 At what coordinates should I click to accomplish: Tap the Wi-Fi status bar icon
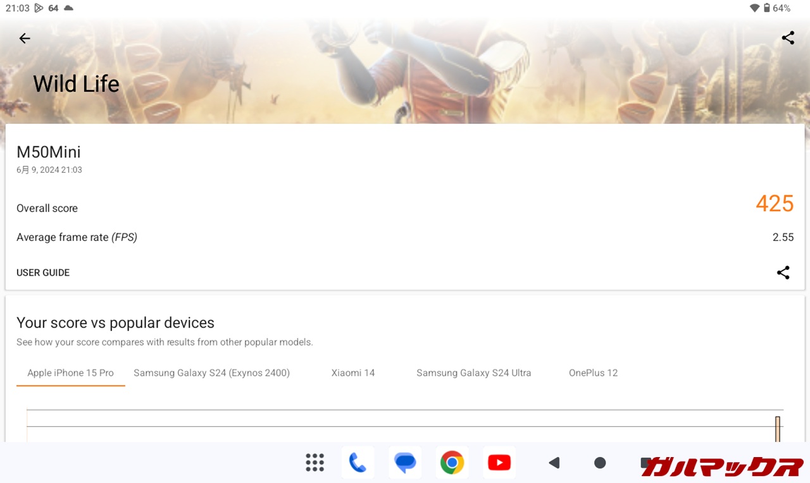click(x=754, y=8)
